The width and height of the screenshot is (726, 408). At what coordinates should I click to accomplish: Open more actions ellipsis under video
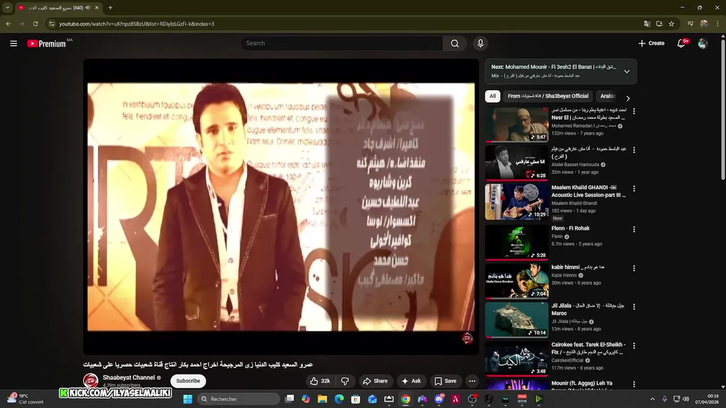tap(472, 381)
